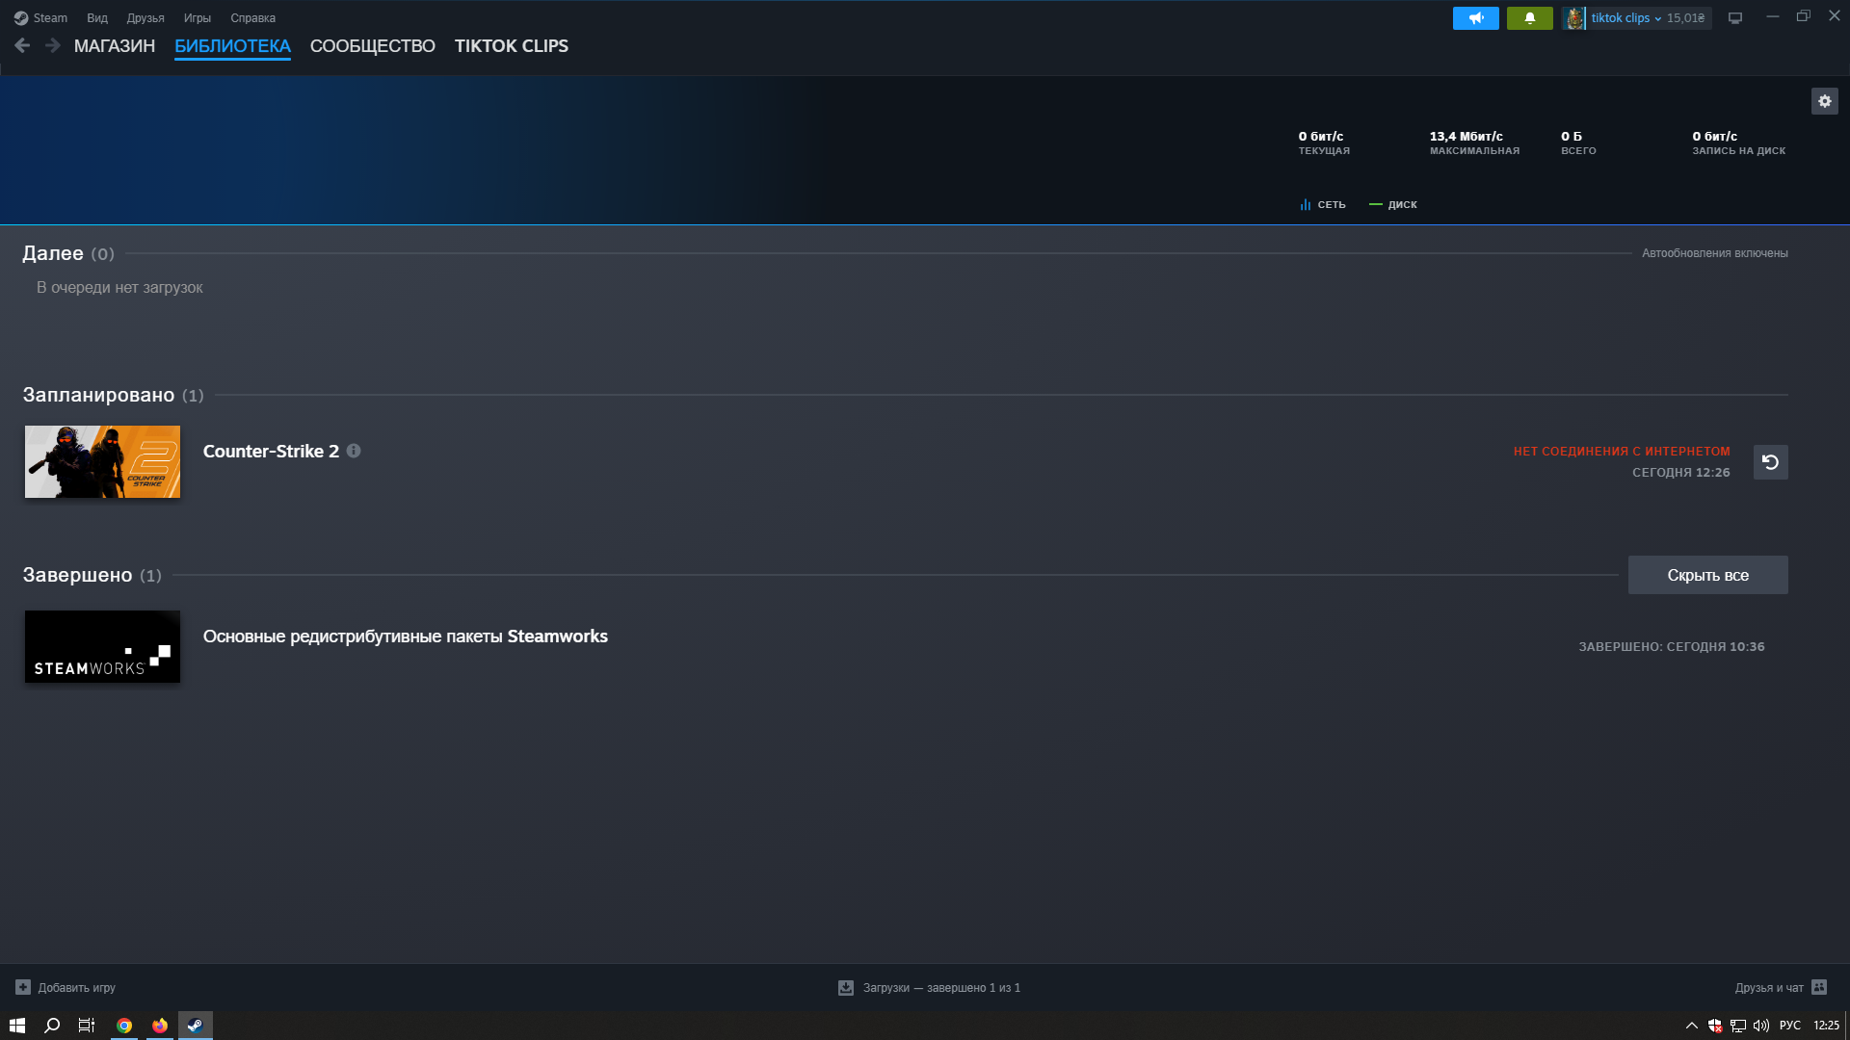Click ЗАВЕРШЕНО: СЕГОДНЯ 10:36 text
The image size is (1850, 1040).
pos(1672,647)
